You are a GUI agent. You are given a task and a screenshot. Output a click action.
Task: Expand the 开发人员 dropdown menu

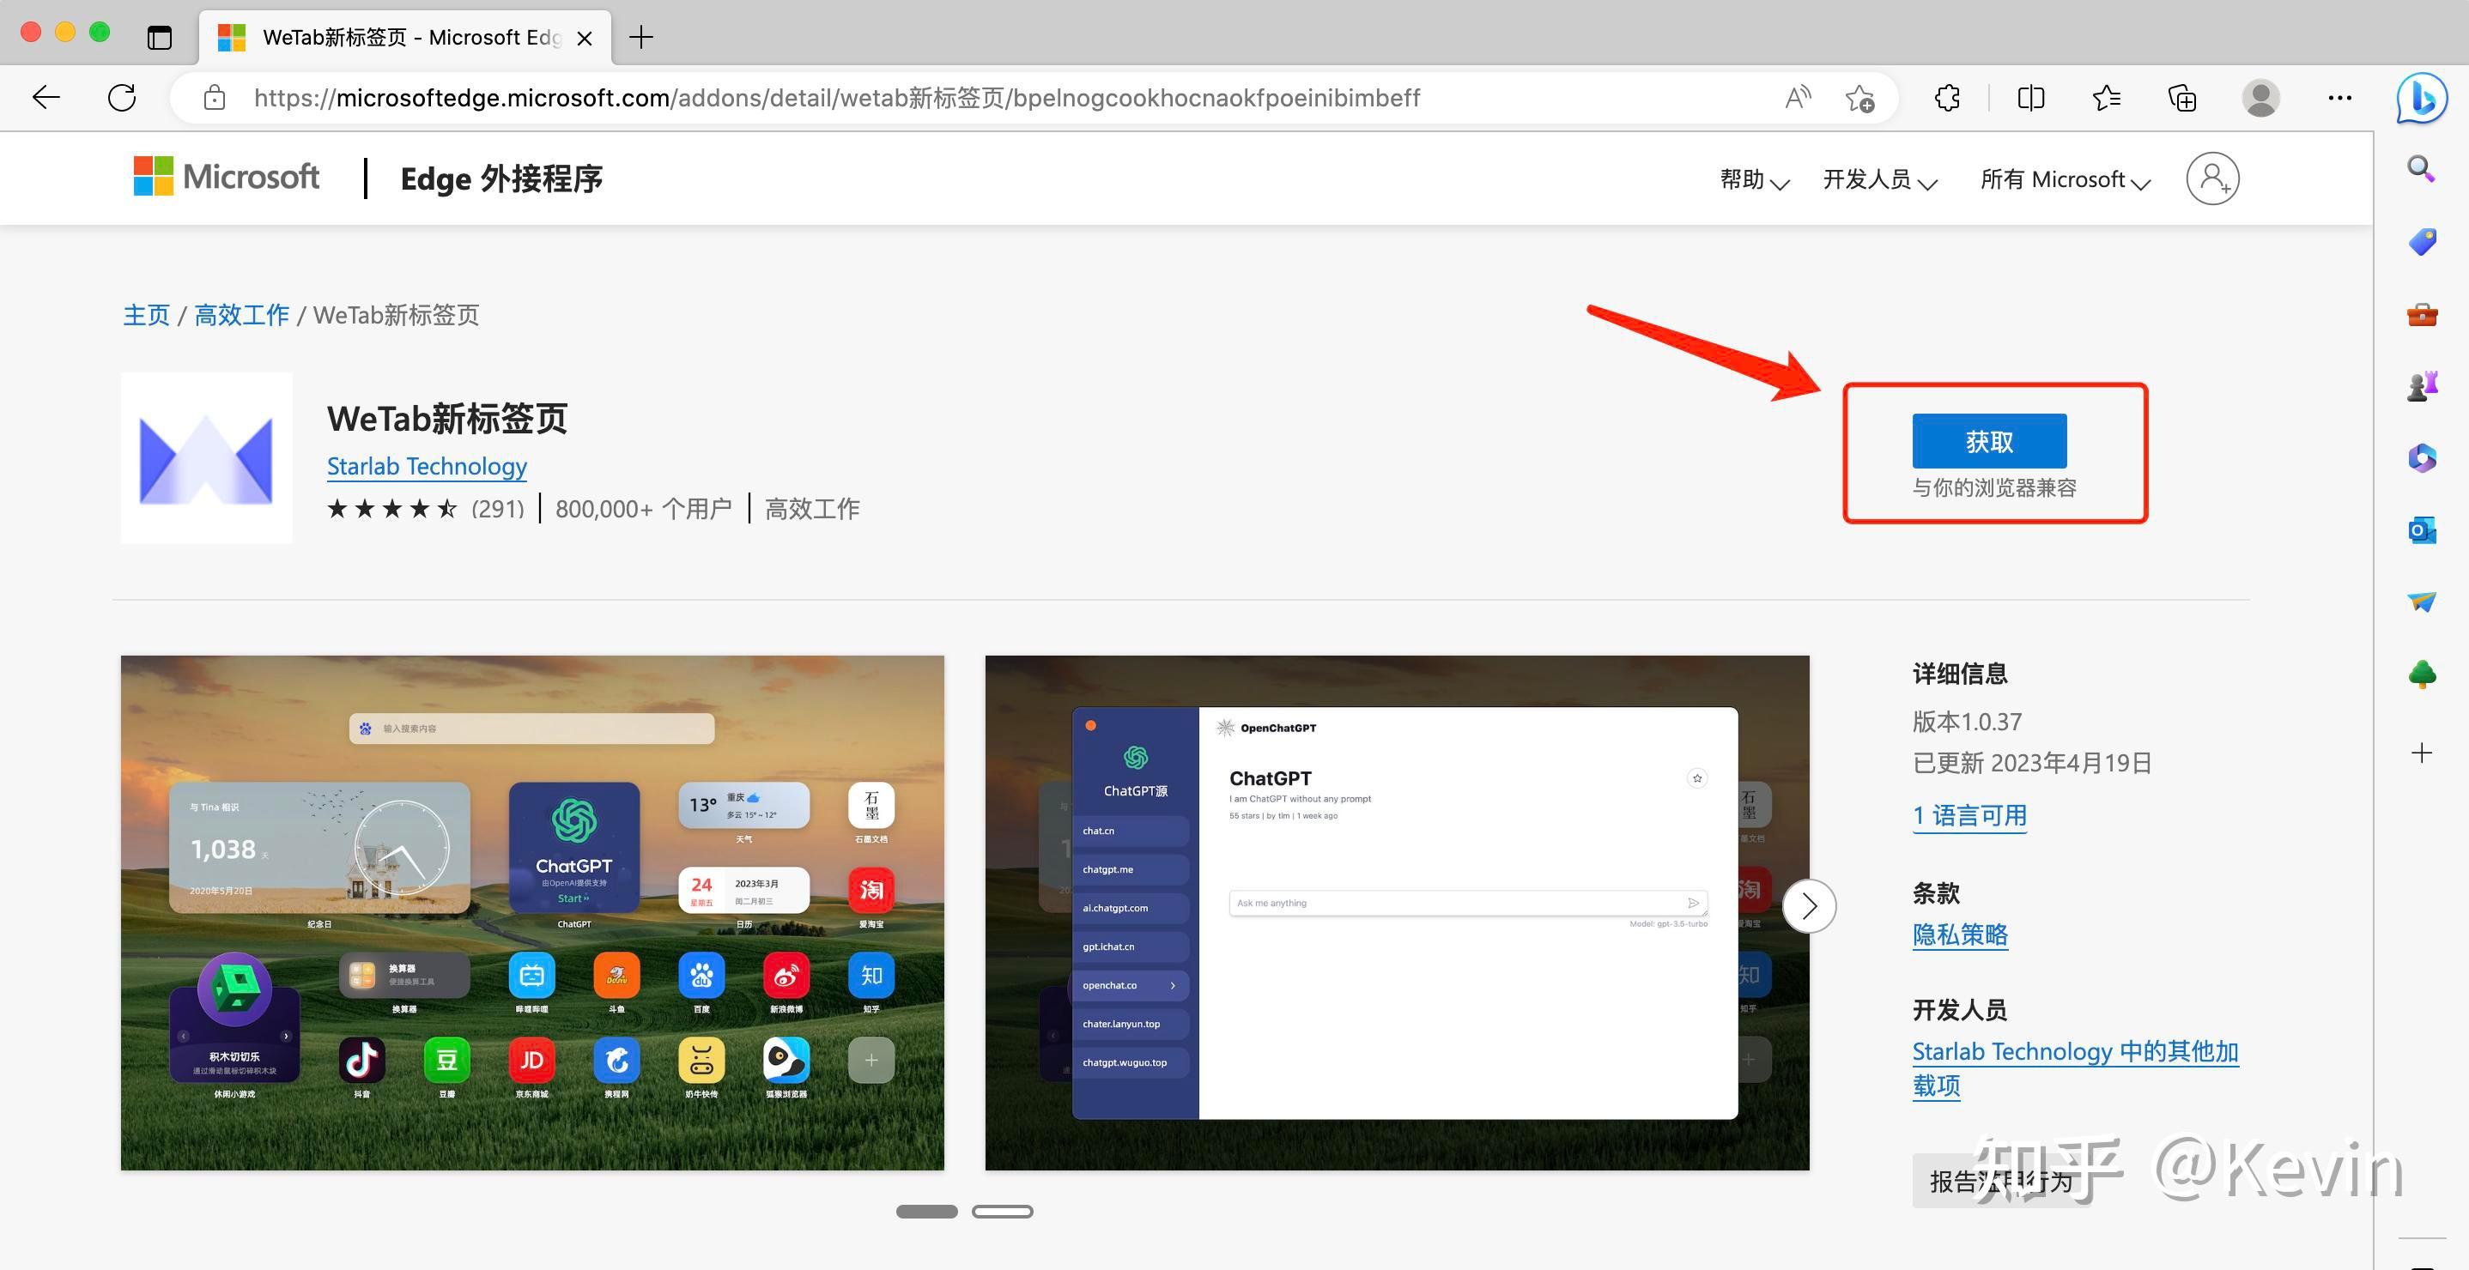point(1878,180)
